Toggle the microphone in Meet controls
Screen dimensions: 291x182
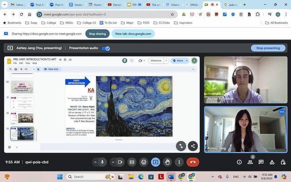(102, 162)
